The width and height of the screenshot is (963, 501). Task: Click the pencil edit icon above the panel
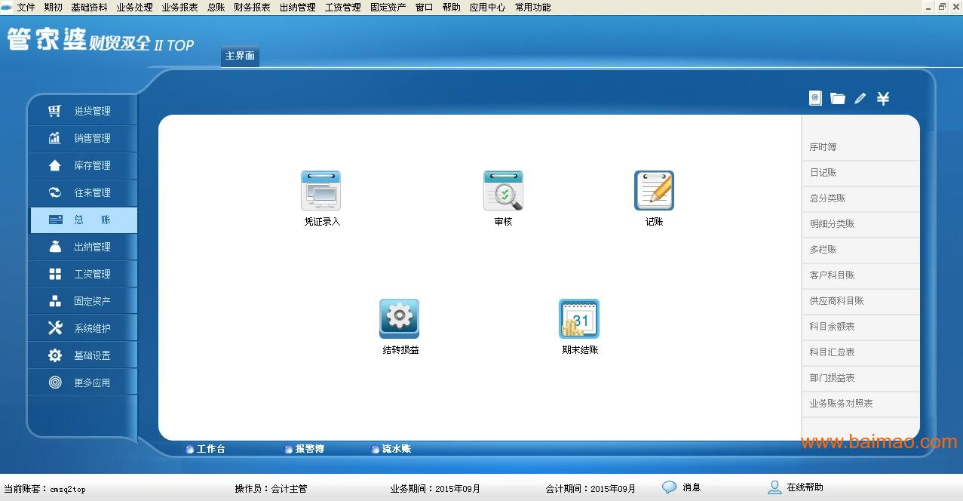(x=860, y=98)
